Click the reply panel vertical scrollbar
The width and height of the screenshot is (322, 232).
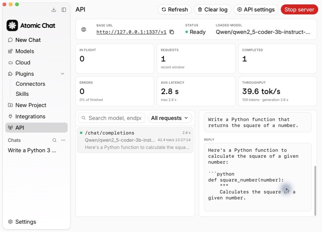click(315, 190)
